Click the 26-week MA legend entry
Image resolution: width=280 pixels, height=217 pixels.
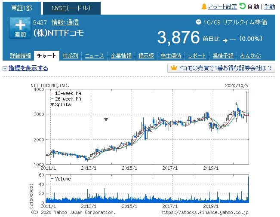point(66,99)
